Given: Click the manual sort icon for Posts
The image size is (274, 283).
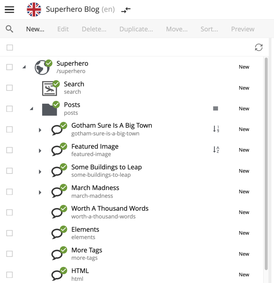Looking at the screenshot, I should (x=215, y=109).
